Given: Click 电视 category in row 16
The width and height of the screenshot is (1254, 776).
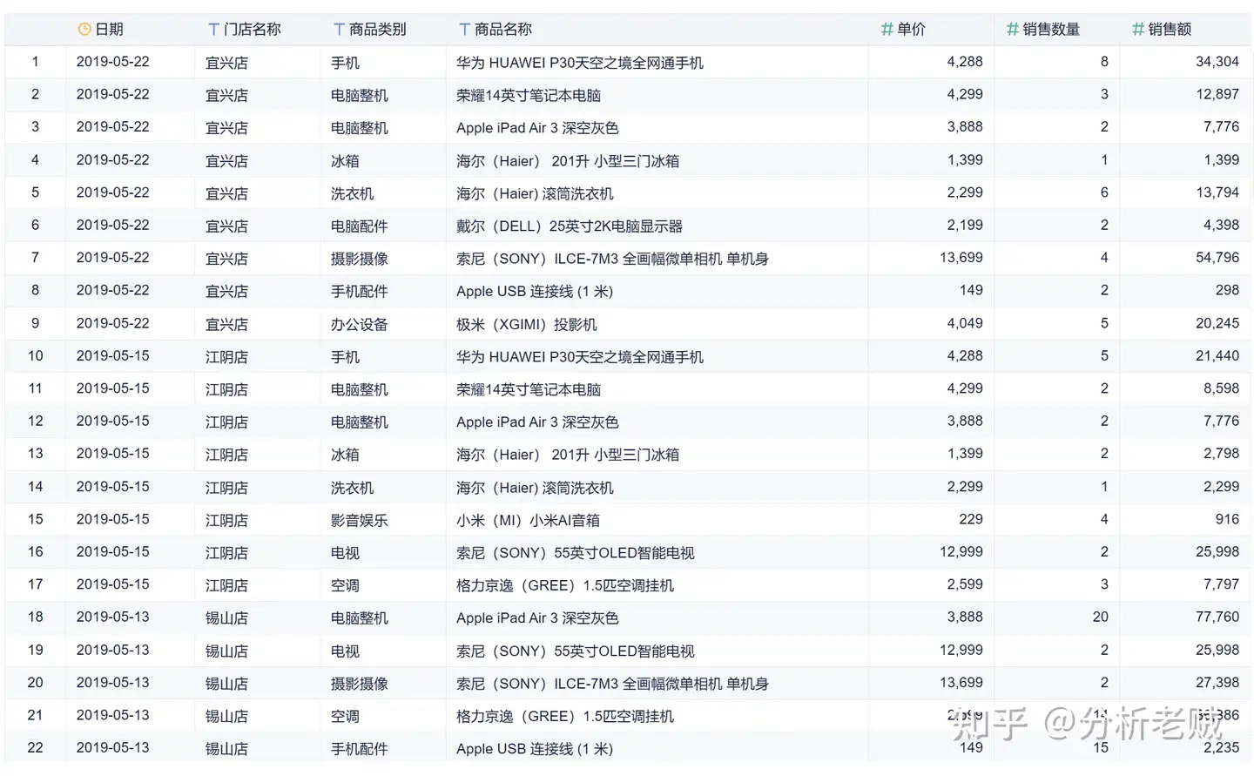Looking at the screenshot, I should click(x=345, y=553).
